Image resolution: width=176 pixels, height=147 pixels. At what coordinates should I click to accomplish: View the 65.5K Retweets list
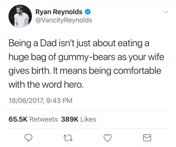(x=32, y=119)
